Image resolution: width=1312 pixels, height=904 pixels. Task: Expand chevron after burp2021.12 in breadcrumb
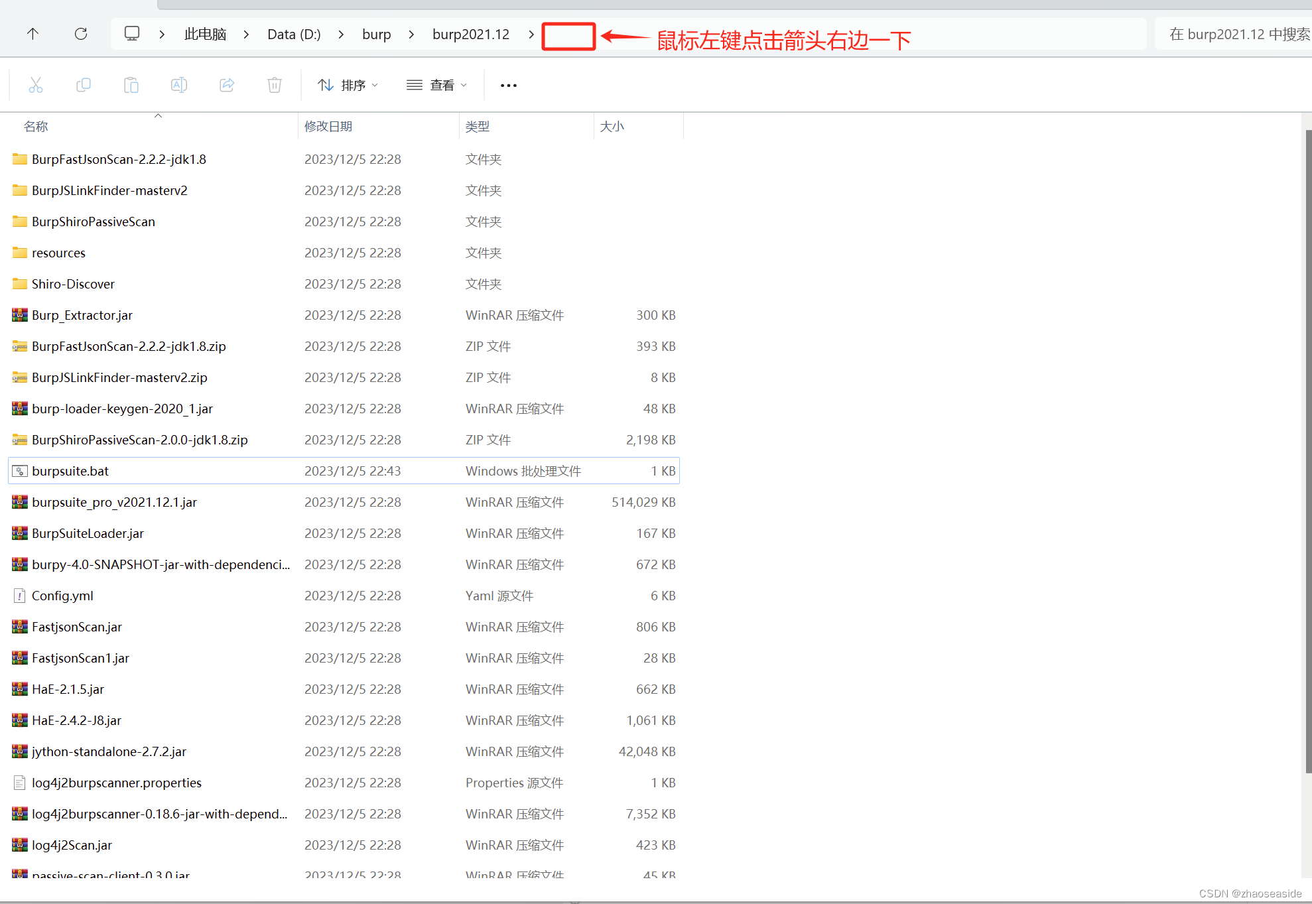click(x=531, y=34)
